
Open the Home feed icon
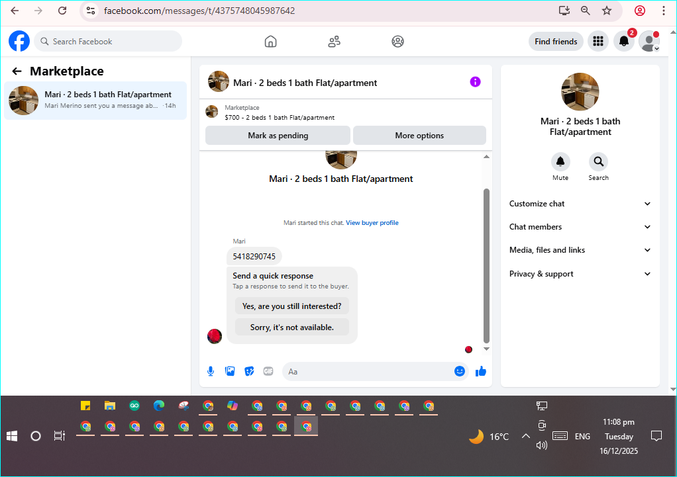click(271, 42)
